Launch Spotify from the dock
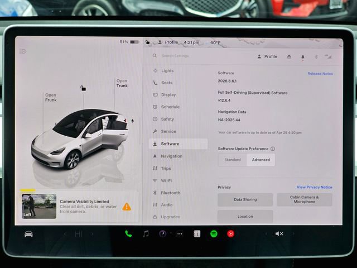 (214, 234)
